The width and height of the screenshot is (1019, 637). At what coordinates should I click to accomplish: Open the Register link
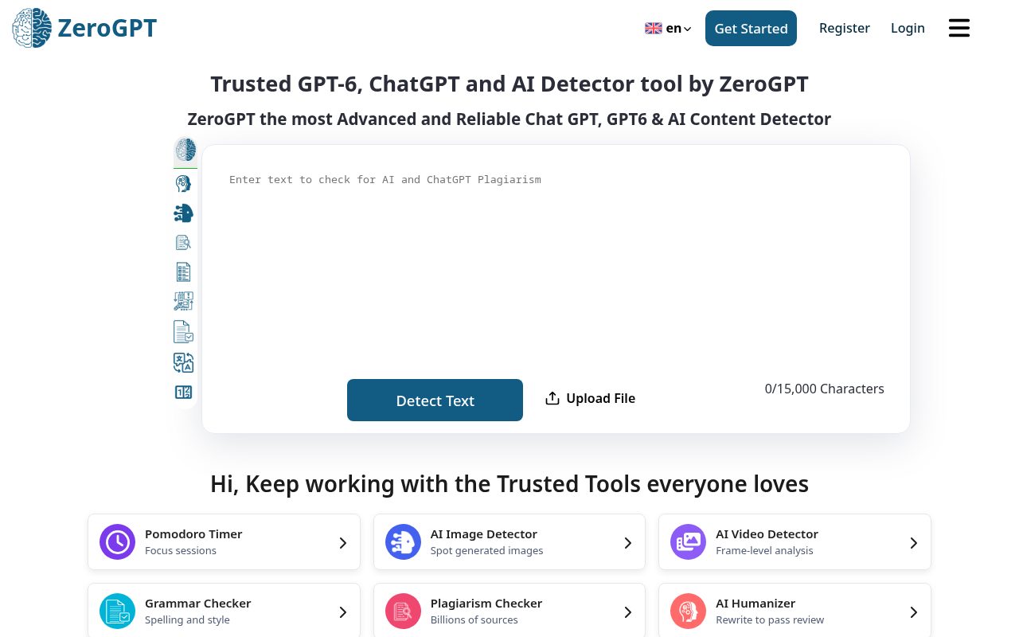click(x=845, y=28)
